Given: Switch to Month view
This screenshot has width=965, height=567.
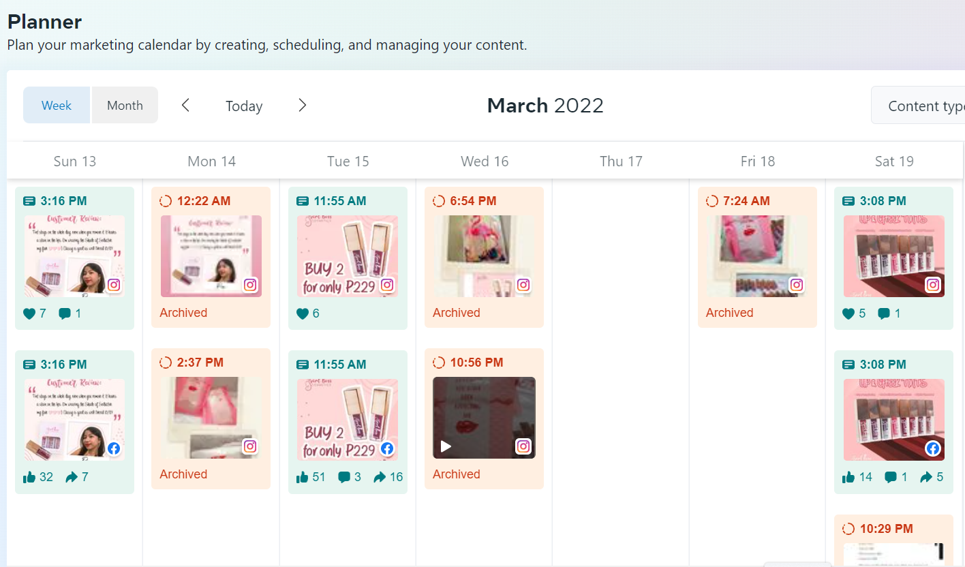Looking at the screenshot, I should [125, 106].
